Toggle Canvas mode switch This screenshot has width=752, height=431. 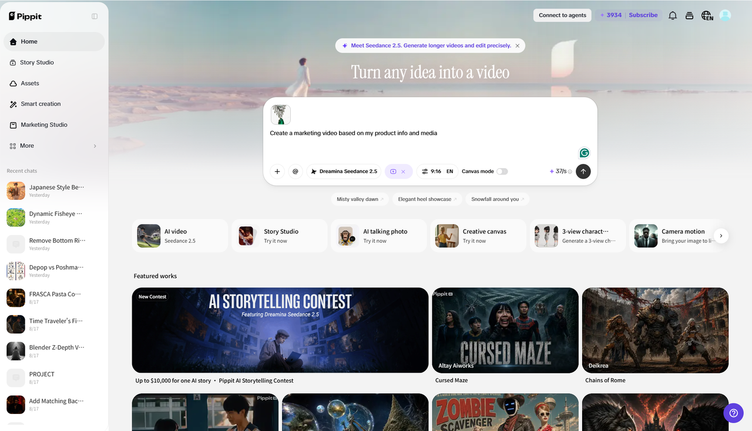pos(502,172)
